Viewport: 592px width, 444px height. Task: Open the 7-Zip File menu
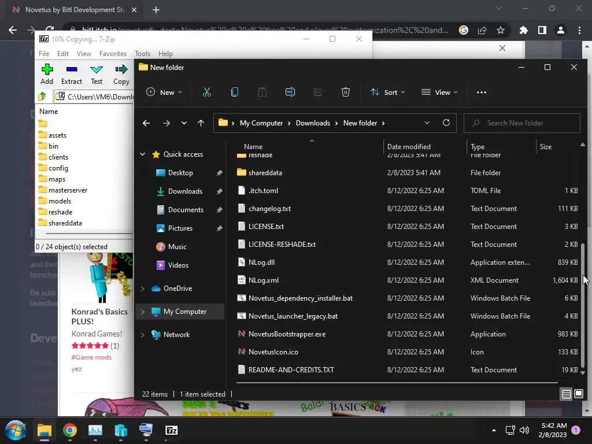click(x=44, y=54)
